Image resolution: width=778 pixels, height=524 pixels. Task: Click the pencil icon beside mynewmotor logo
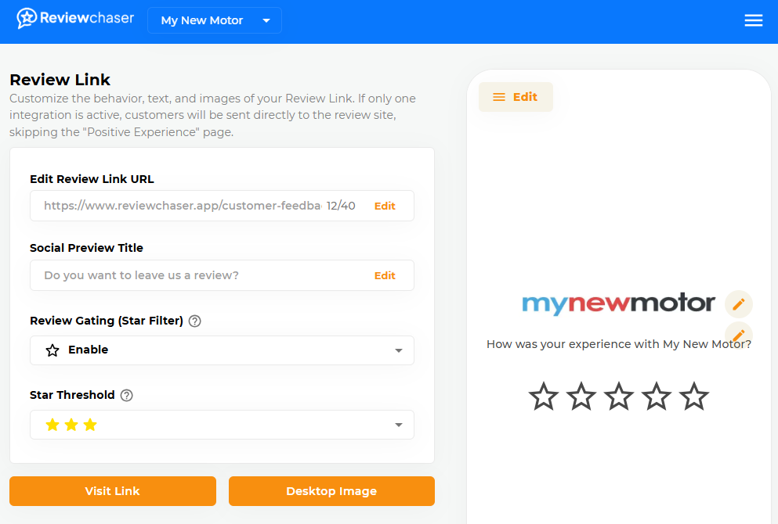[x=738, y=303]
